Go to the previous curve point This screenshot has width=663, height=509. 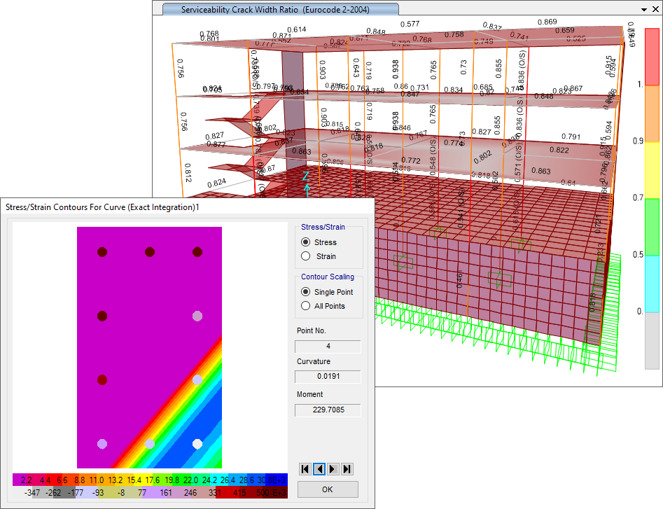tap(319, 469)
